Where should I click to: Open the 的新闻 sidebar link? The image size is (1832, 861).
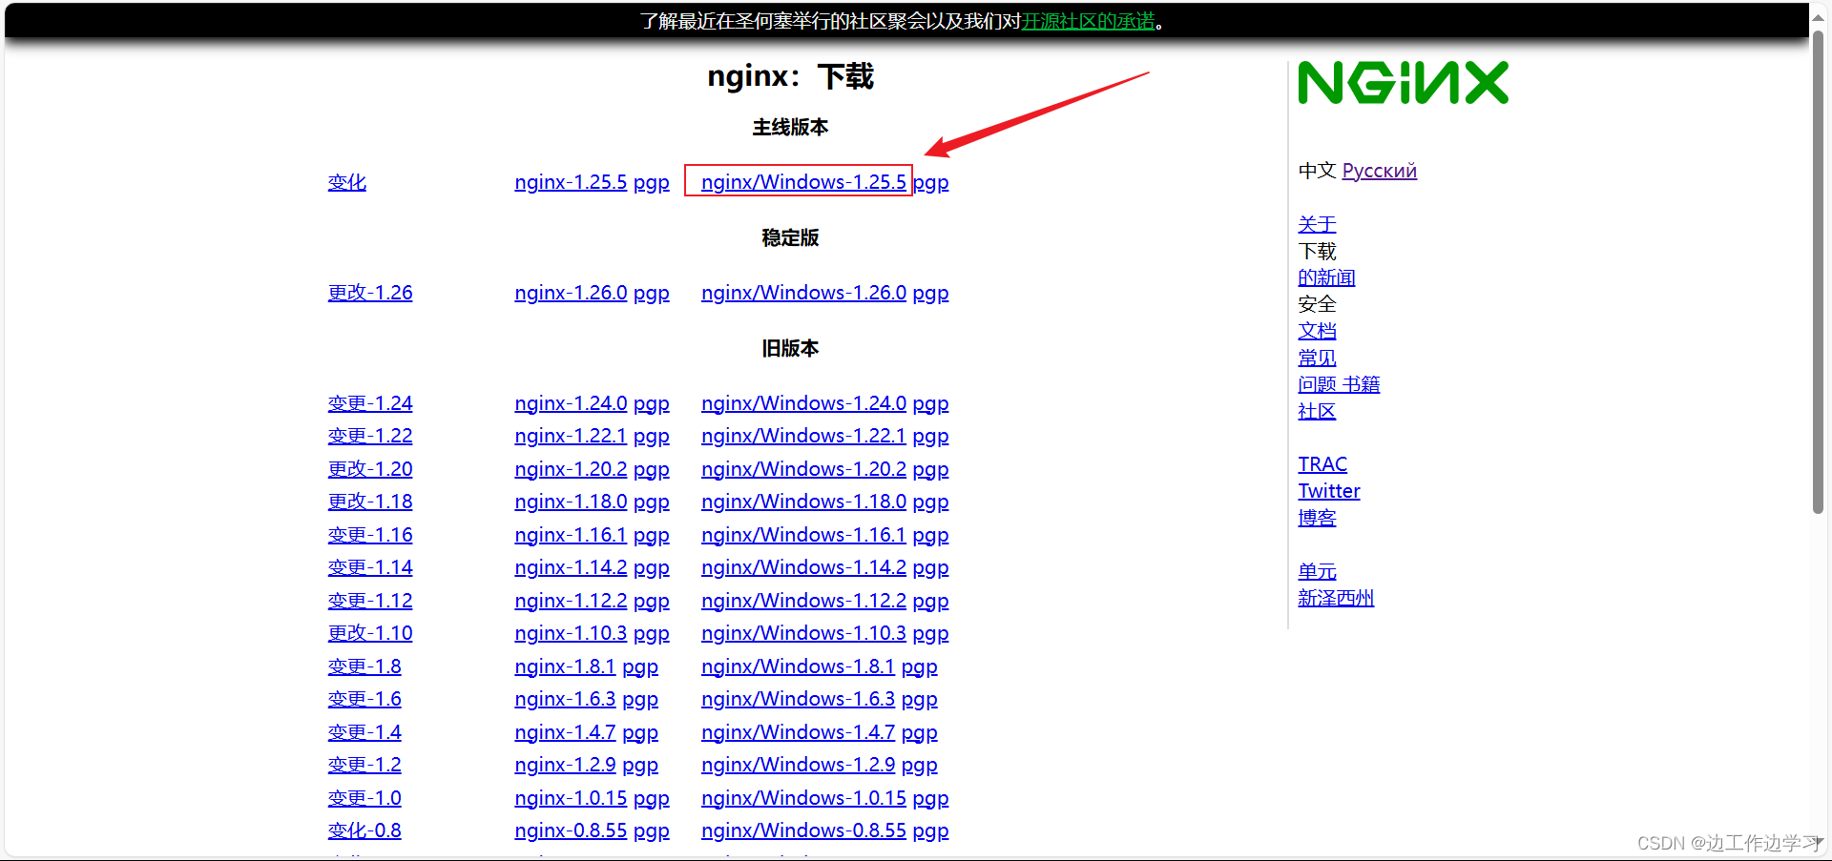1326,277
